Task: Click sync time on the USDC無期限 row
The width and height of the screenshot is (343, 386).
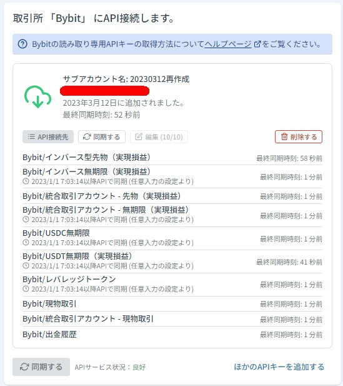Action: (x=291, y=239)
